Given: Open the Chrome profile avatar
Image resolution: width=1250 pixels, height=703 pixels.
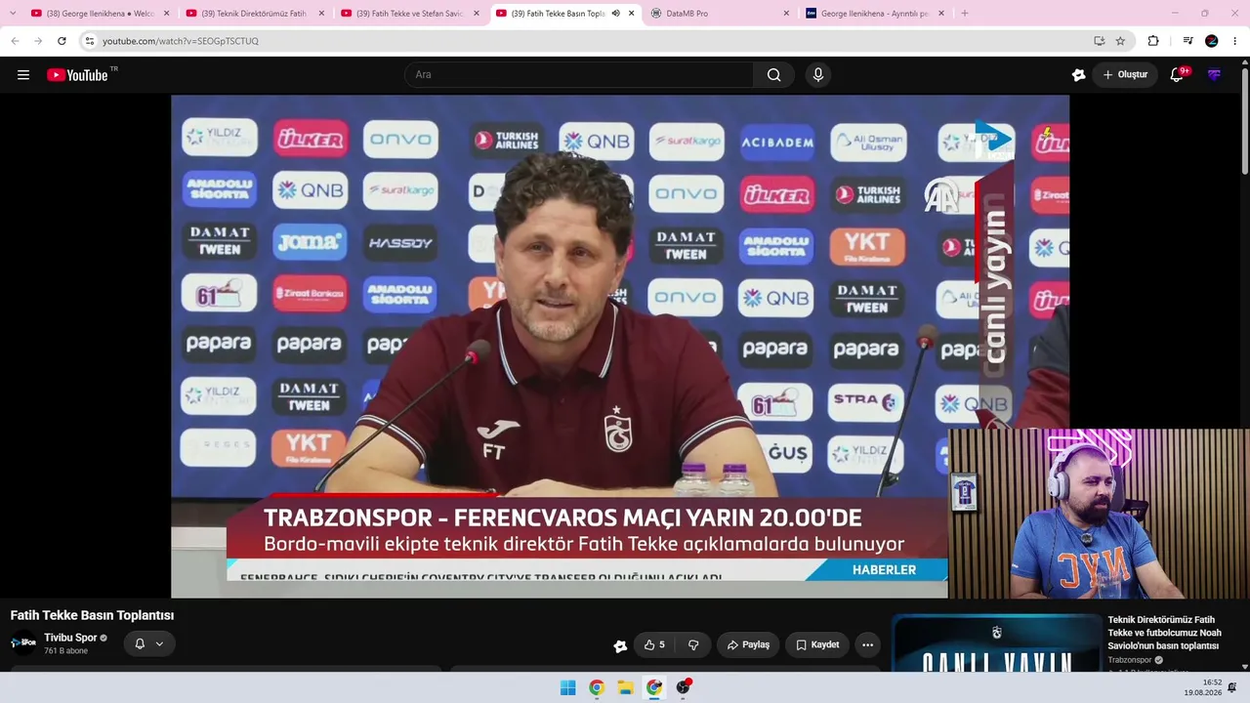Looking at the screenshot, I should coord(1212,41).
